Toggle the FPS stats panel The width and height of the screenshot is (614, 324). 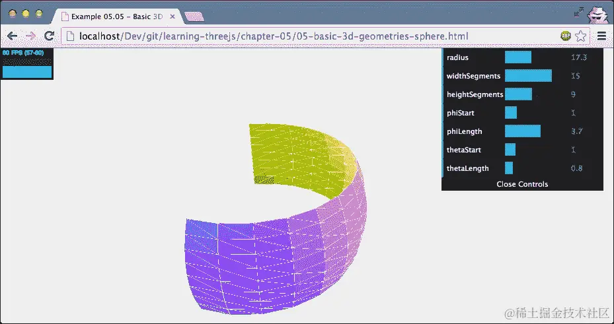26,64
